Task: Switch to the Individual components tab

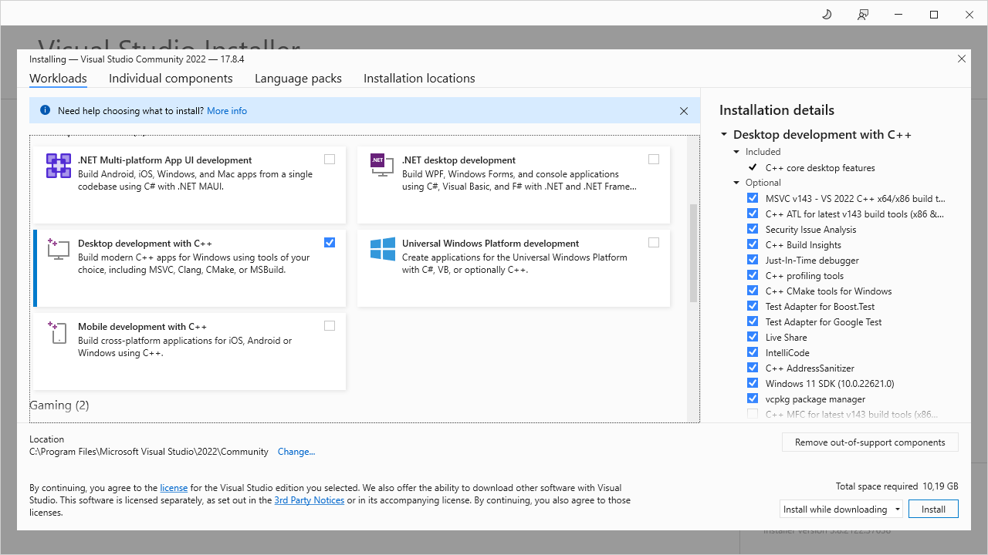Action: tap(171, 78)
